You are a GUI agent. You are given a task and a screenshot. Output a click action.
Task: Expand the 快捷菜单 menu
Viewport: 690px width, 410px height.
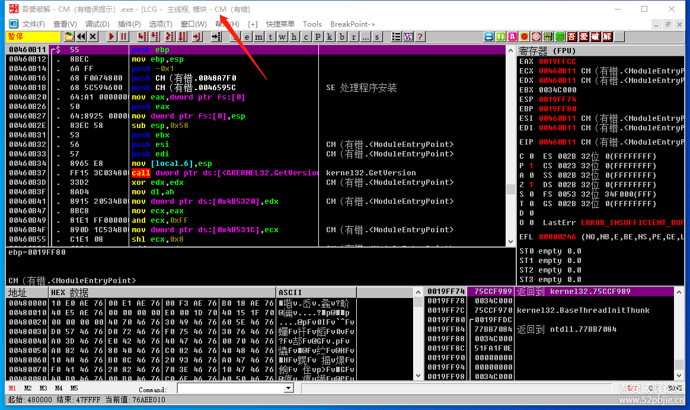point(280,24)
